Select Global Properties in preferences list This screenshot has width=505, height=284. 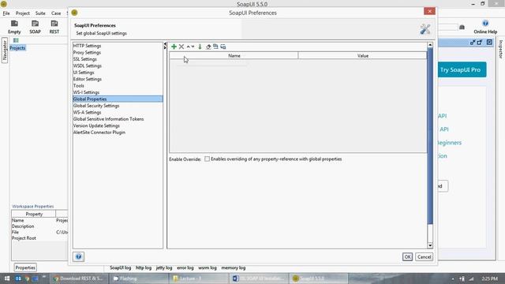tap(118, 99)
